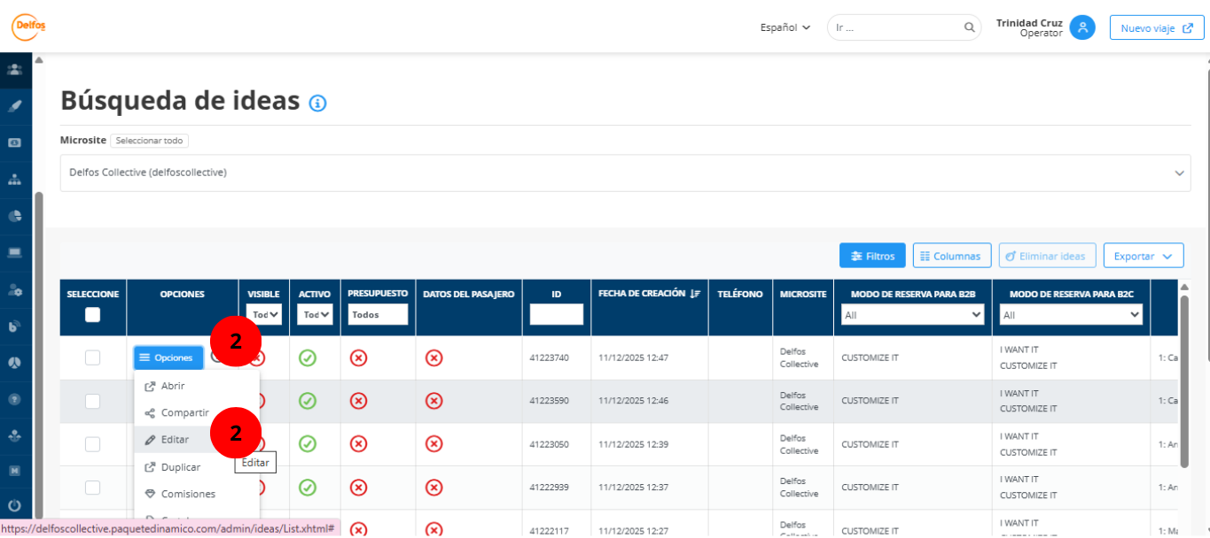The width and height of the screenshot is (1210, 538).
Task: Click the ID column filter field
Action: tap(556, 314)
